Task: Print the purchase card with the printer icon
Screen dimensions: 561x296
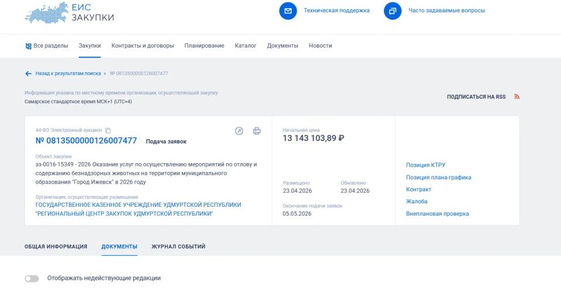Action: [257, 131]
